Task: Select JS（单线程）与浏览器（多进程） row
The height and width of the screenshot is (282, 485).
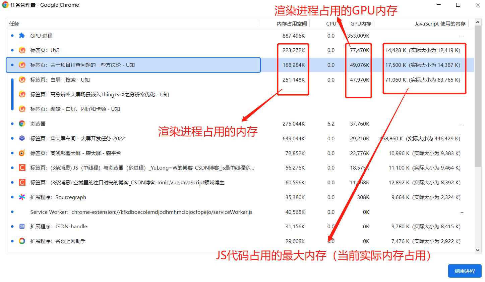Action: [x=240, y=168]
